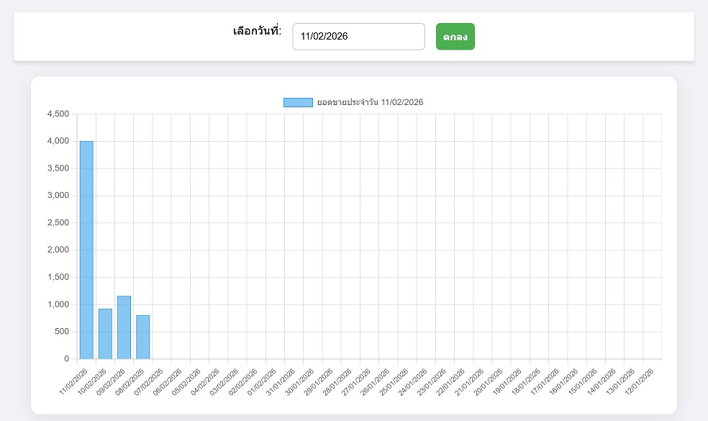
Task: Click the เลือกวันที่ label text
Action: pos(257,31)
